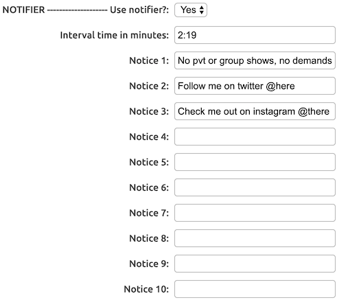
Task: Click the Notice 8 text box
Action: tap(255, 238)
